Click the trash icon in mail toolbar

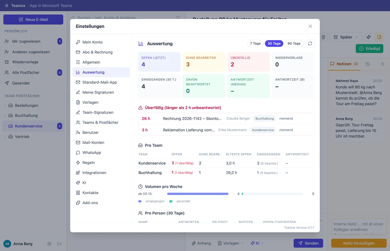click(x=323, y=37)
